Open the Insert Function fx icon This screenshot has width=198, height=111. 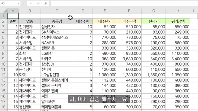[46, 3]
